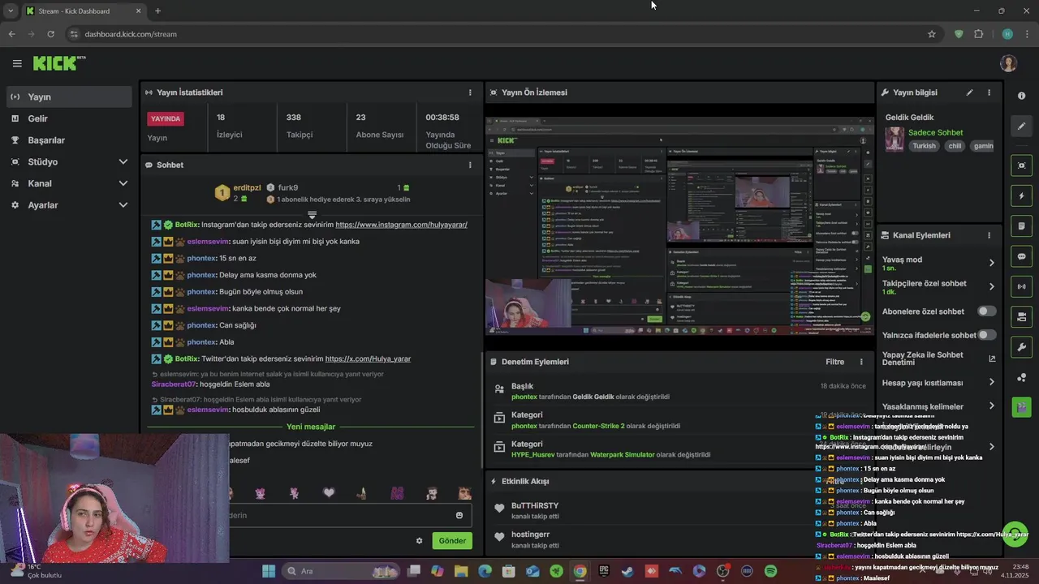
Task: Toggle the wrench channel actions icon
Action: coord(1021,347)
